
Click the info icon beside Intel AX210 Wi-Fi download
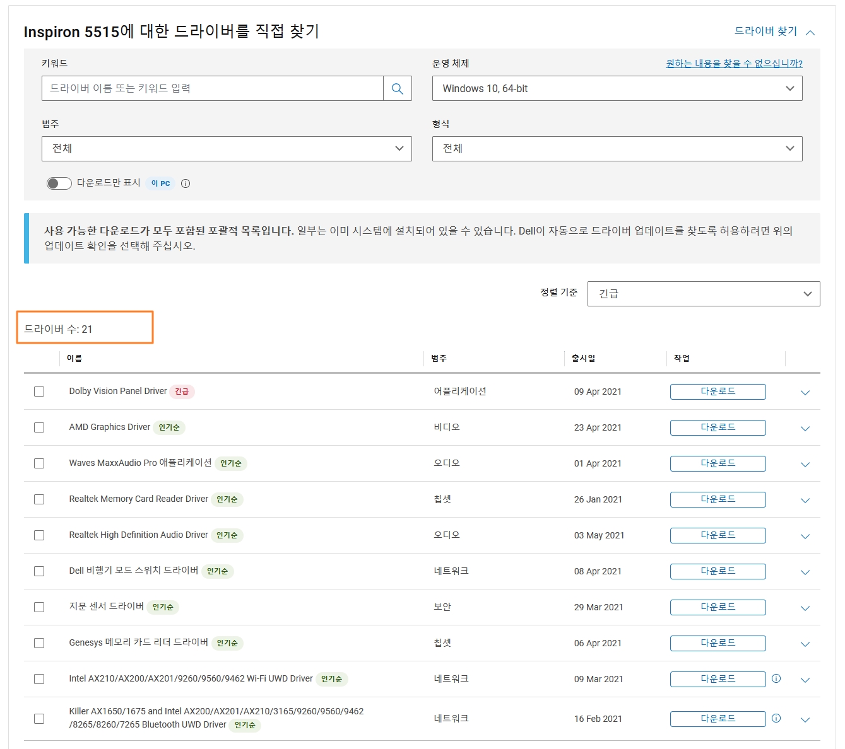pos(776,679)
